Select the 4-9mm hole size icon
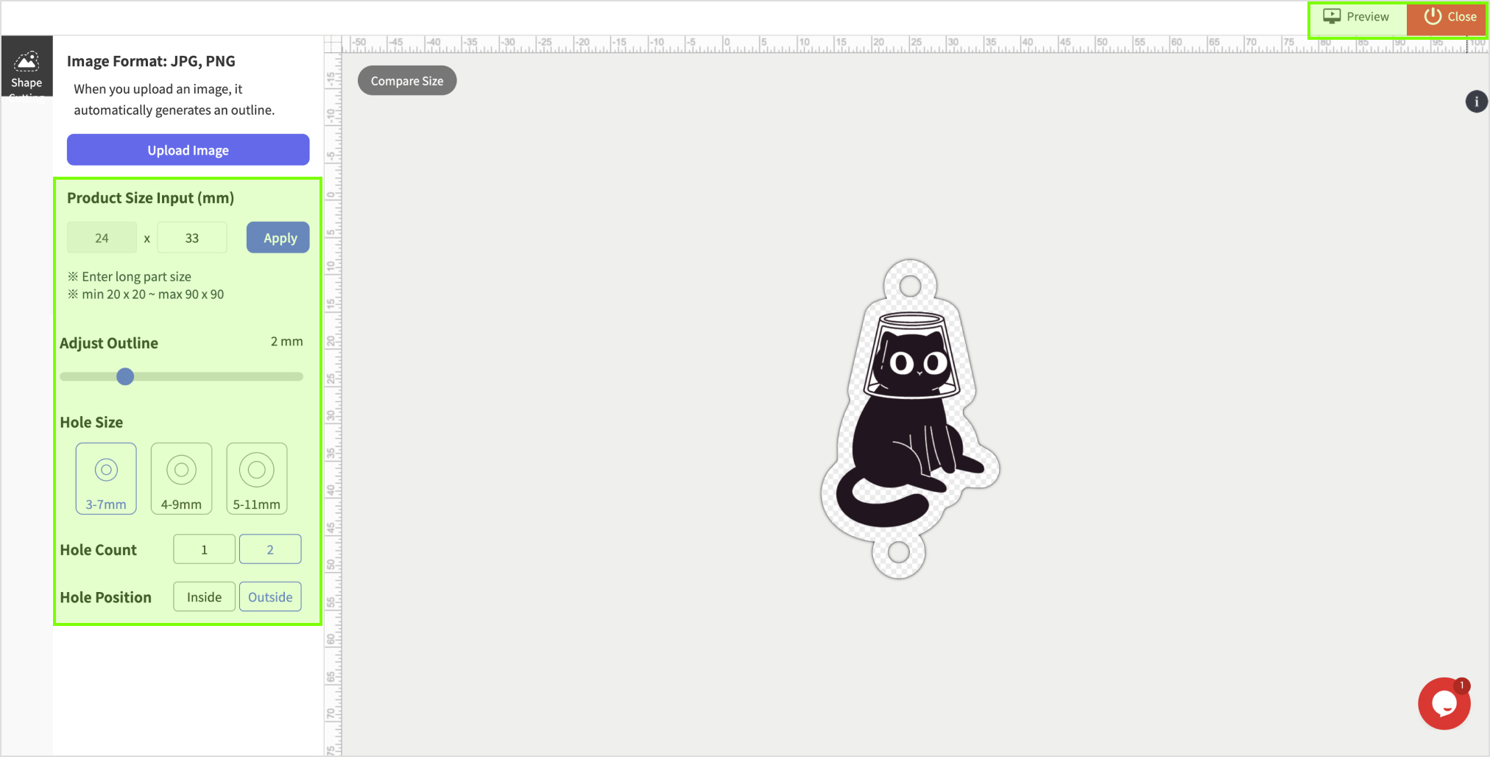This screenshot has width=1490, height=757. (x=181, y=470)
